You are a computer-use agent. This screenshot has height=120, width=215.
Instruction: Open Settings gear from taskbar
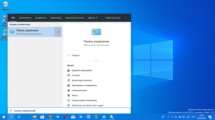point(104,117)
